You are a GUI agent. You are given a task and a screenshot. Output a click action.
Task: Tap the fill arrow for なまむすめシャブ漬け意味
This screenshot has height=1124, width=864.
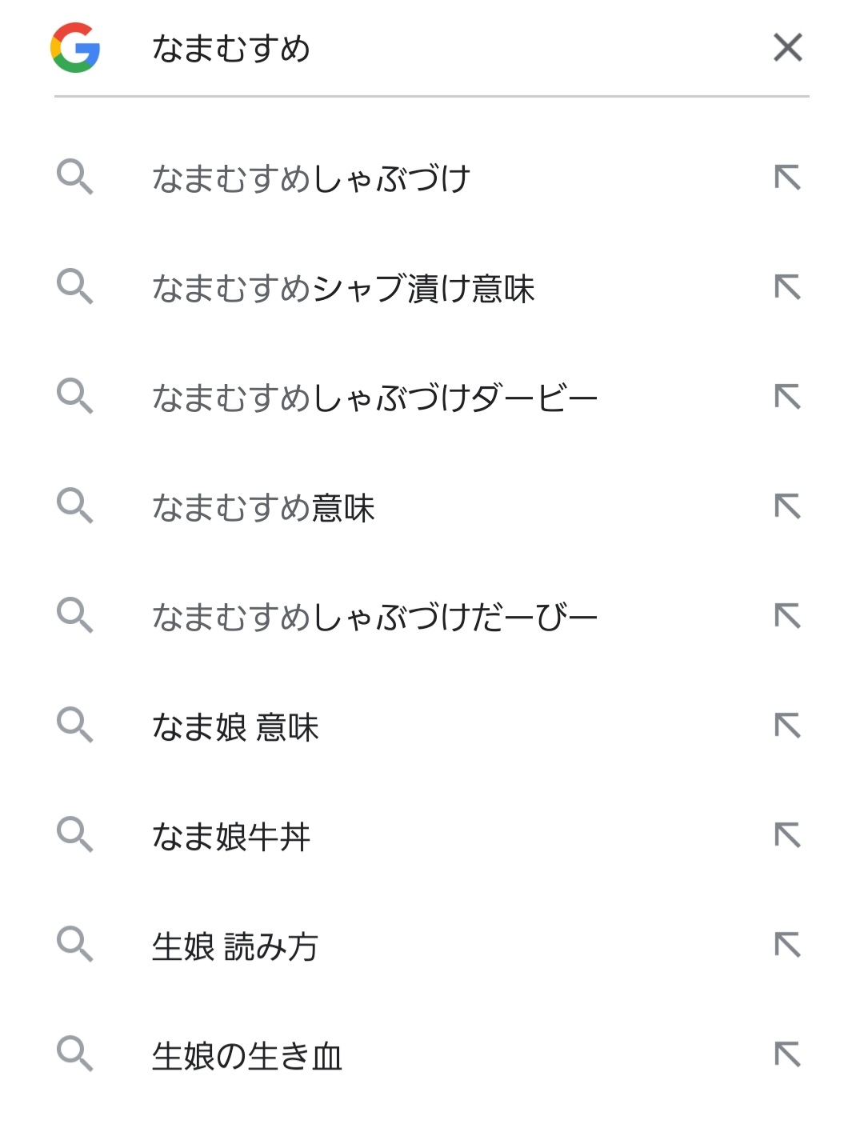787,286
